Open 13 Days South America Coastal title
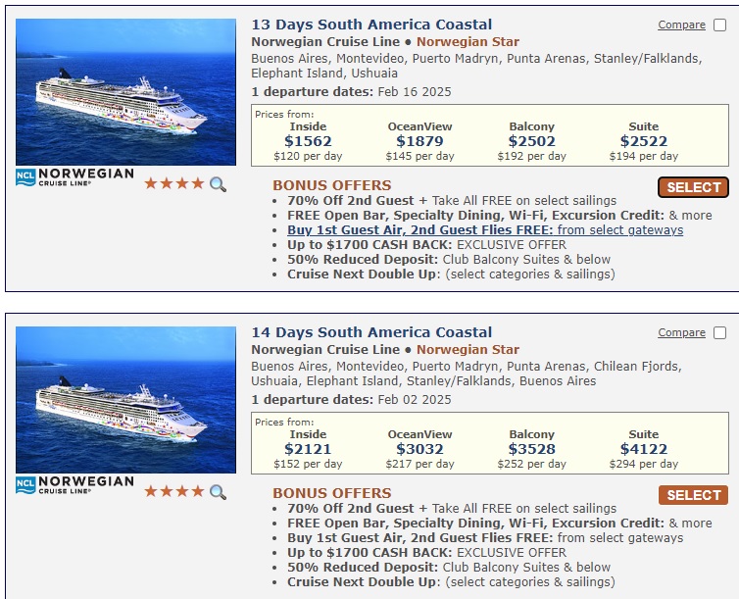Viewport: 739px width, 599px height. tap(371, 25)
